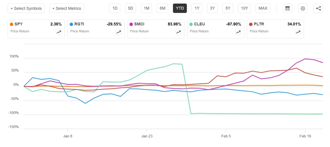Screen dimensions: 330x147
Task: Click Price Return label on PLTR card
Action: (x=259, y=31)
